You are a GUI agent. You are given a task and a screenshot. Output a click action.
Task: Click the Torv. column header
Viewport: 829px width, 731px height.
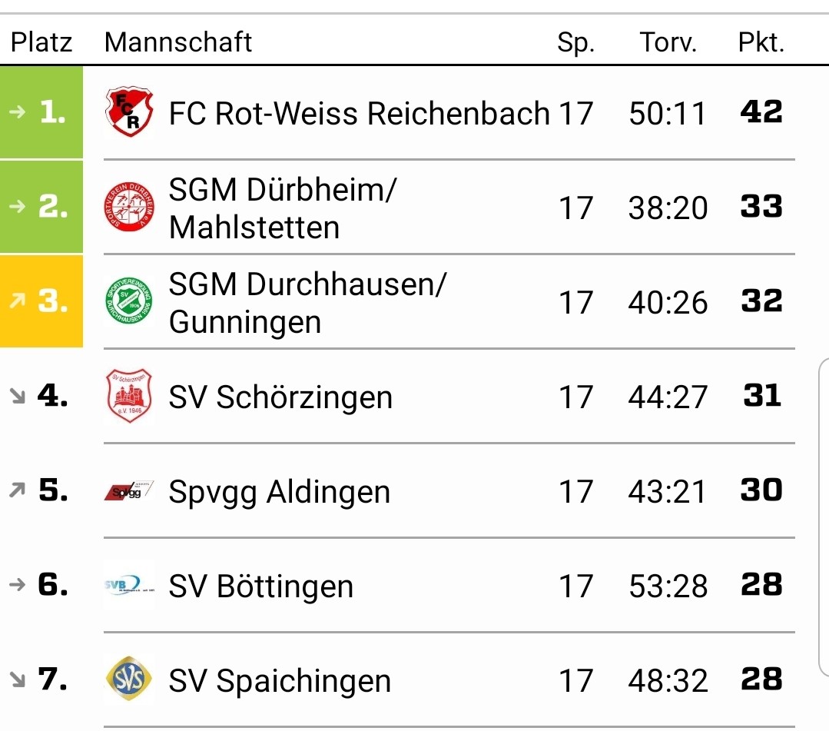(x=668, y=42)
